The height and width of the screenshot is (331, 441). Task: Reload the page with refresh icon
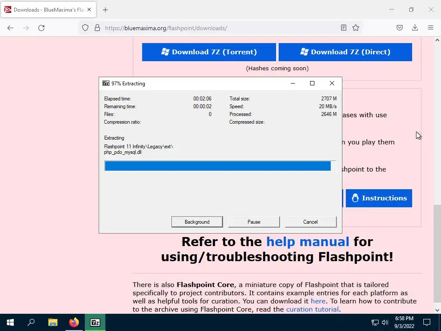pyautogui.click(x=41, y=28)
